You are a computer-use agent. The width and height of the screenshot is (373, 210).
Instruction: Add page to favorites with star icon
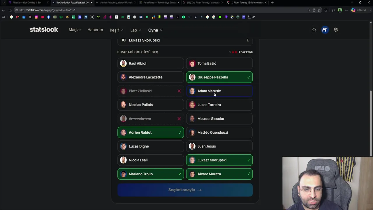click(x=319, y=10)
